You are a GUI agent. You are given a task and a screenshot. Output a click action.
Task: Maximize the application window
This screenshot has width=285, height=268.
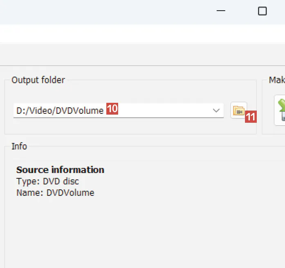click(262, 11)
